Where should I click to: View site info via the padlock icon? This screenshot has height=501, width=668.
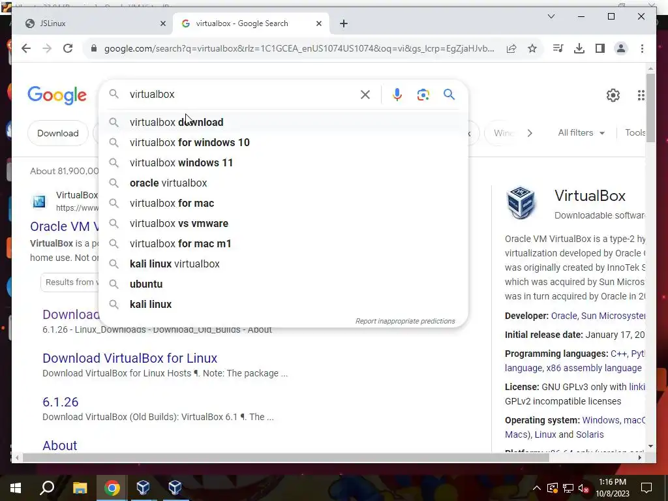click(94, 48)
